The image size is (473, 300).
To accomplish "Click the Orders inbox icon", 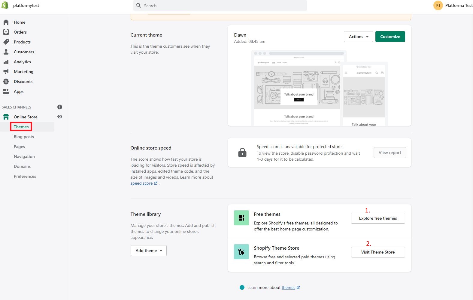I will [6, 32].
